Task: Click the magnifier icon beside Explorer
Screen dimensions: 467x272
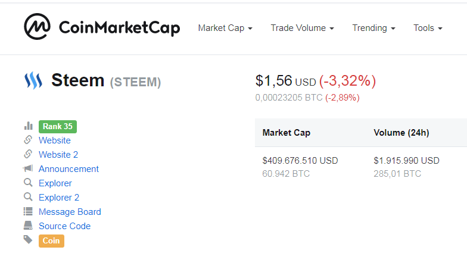Action: point(28,183)
